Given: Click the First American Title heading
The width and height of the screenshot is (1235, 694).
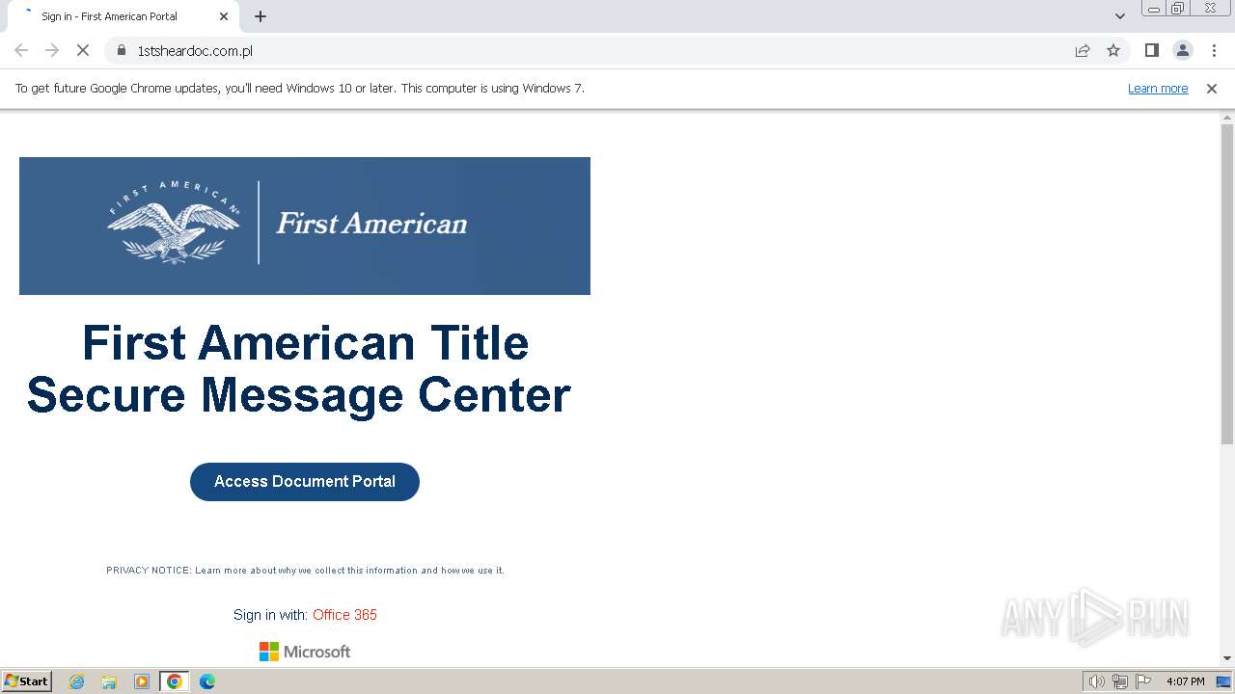Looking at the screenshot, I should coord(305,343).
